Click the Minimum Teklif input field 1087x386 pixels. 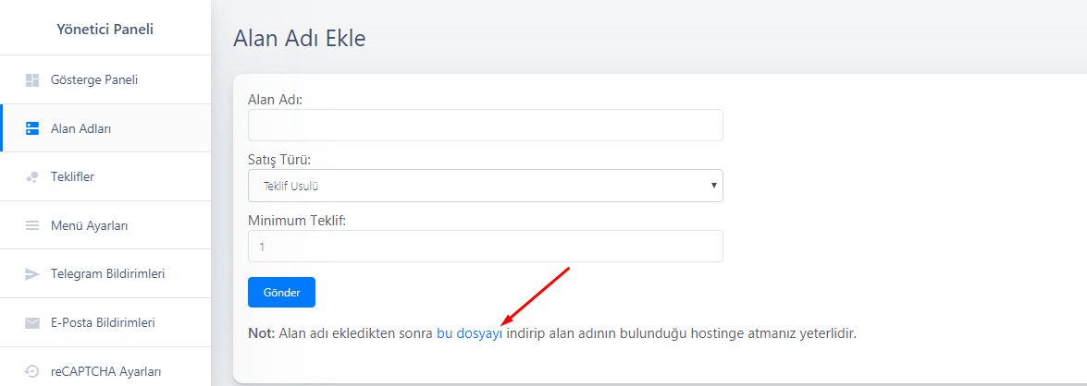click(x=486, y=247)
